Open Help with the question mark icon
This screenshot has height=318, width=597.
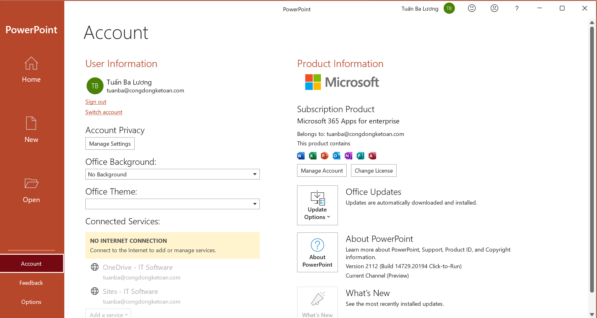click(517, 8)
